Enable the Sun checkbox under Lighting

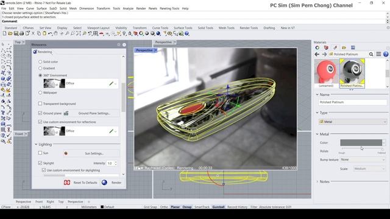[x=40, y=153]
